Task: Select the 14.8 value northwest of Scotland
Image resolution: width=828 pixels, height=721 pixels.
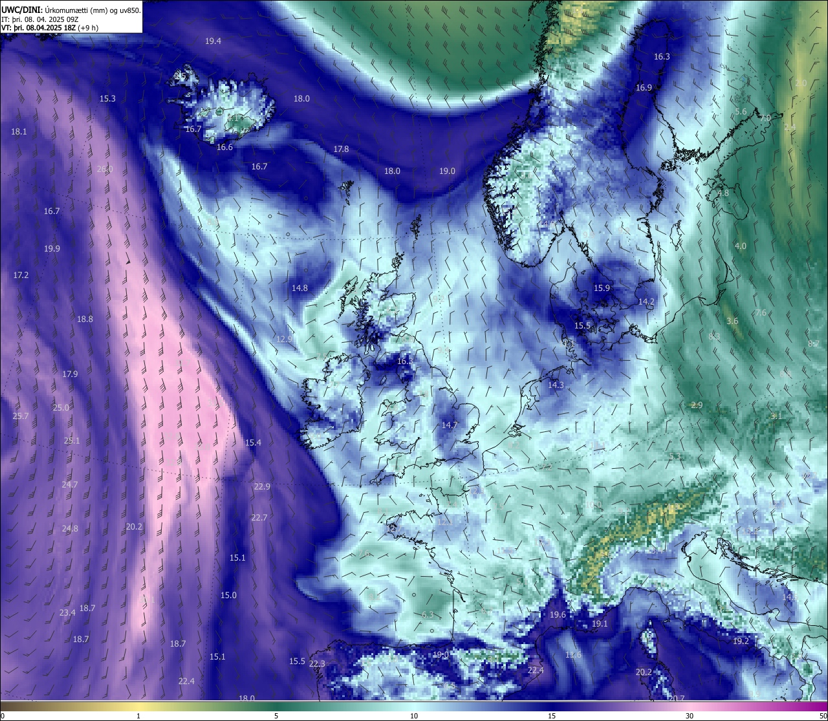Action: click(300, 288)
